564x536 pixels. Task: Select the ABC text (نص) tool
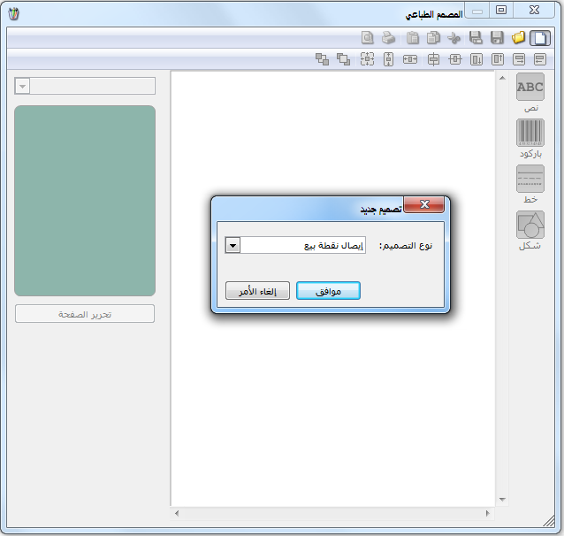click(530, 87)
